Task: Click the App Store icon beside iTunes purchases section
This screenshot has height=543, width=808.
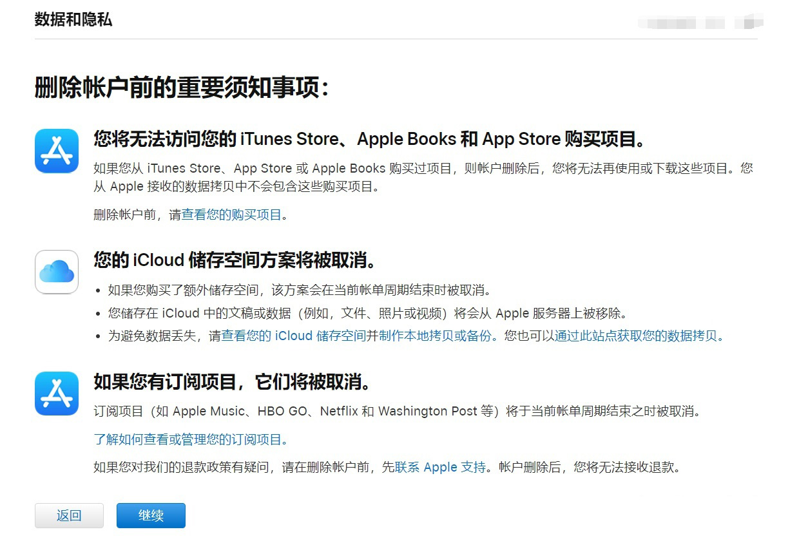Action: click(x=57, y=151)
